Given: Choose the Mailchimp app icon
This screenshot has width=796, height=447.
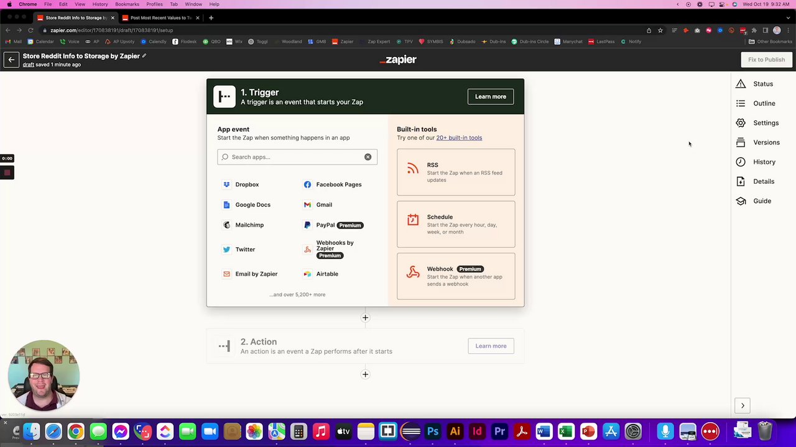Looking at the screenshot, I should point(226,225).
